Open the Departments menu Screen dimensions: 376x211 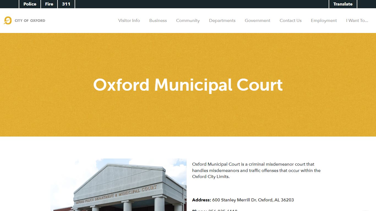click(222, 21)
